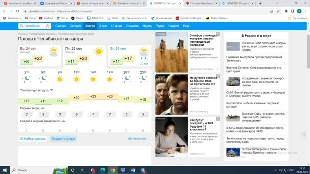This screenshot has width=310, height=174.
Task: Open the Набор данных settings panel
Action: (x=33, y=139)
